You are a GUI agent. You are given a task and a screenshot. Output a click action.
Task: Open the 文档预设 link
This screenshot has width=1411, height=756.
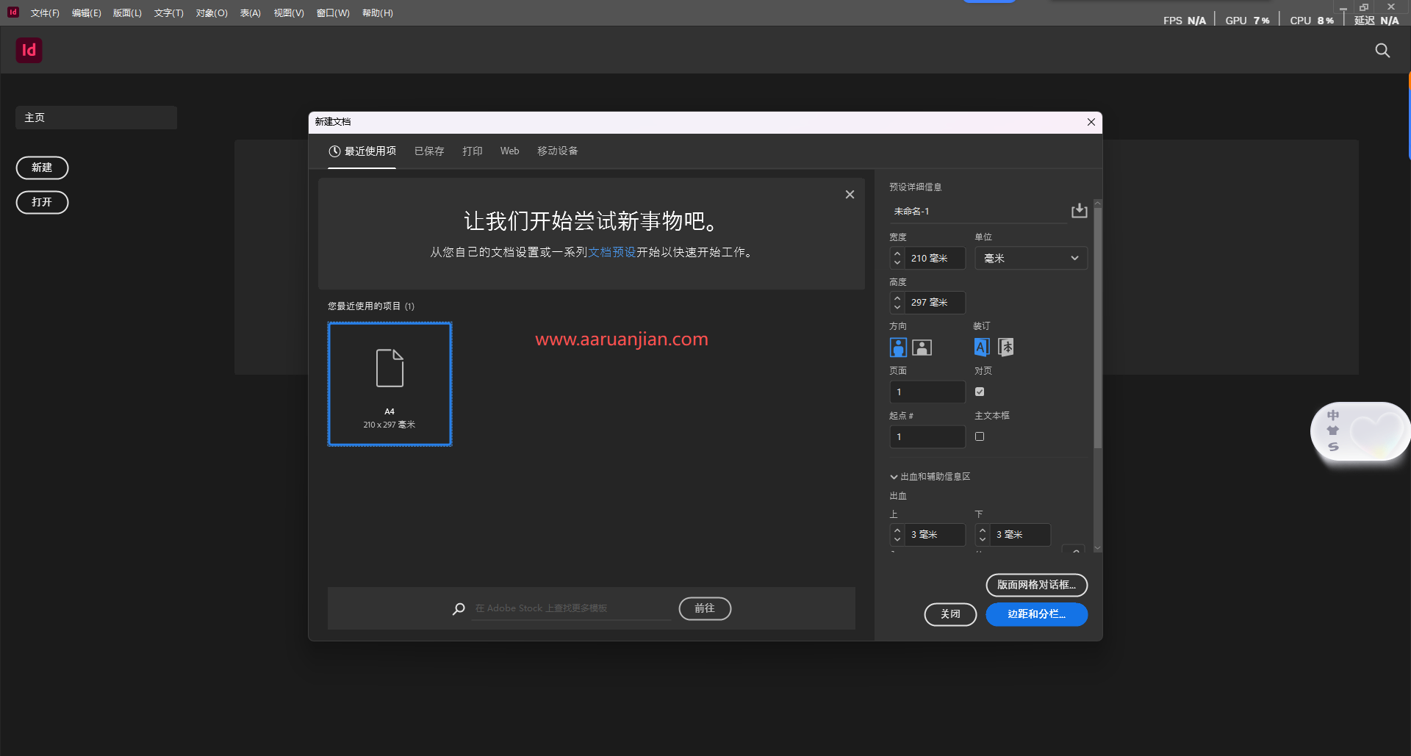point(613,251)
